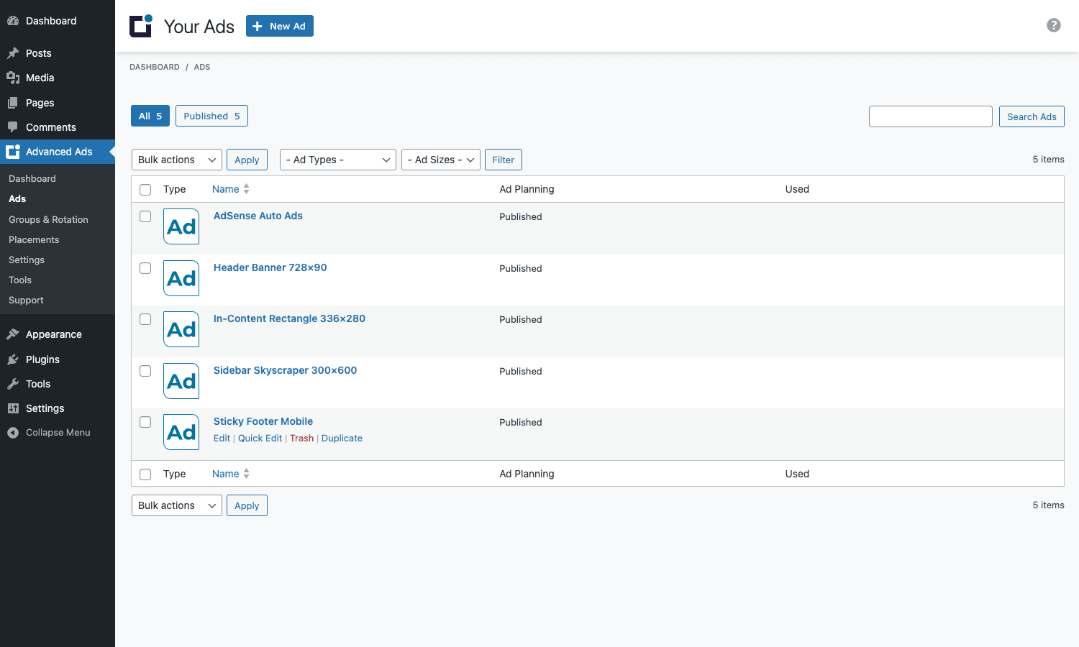
Task: Click the Comments bubble icon
Action: (13, 127)
